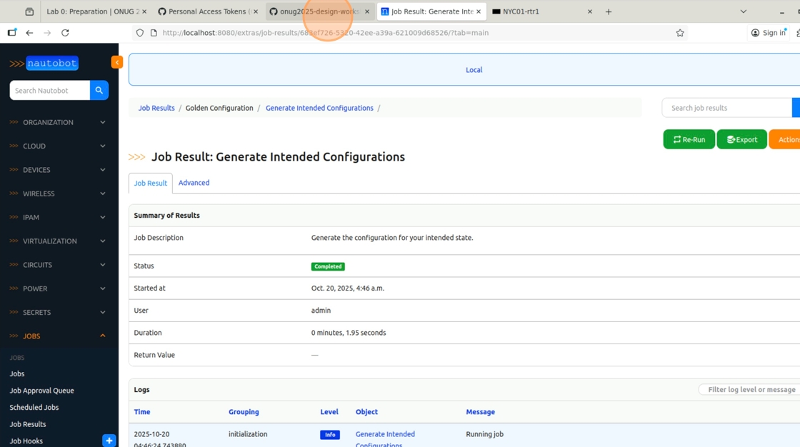Open Scheduled Jobs in the sidebar
This screenshot has height=447, width=800.
(x=34, y=407)
